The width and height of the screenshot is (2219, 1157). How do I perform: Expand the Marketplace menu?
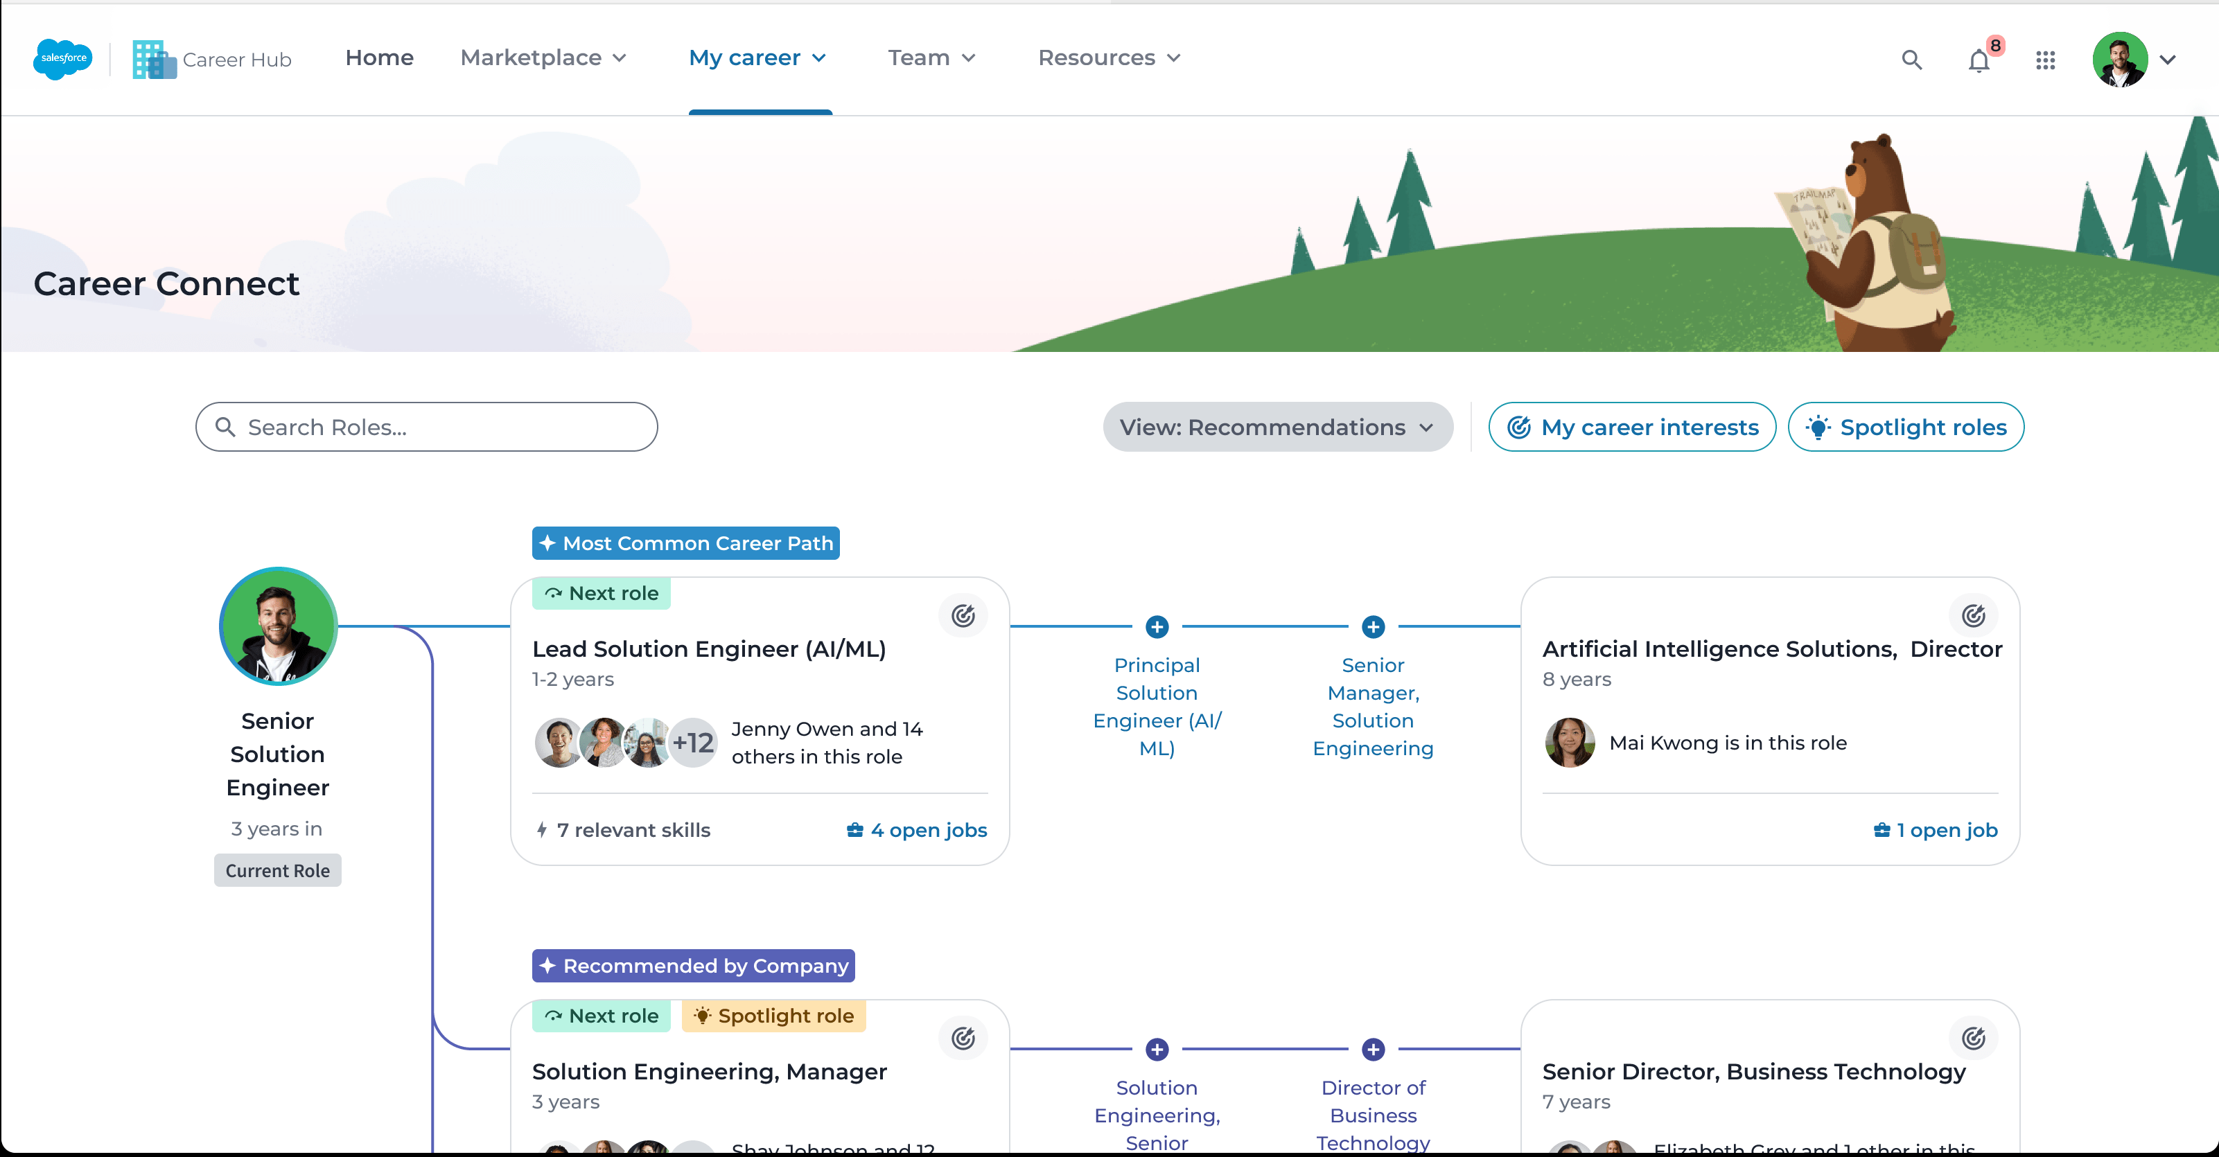tap(543, 58)
